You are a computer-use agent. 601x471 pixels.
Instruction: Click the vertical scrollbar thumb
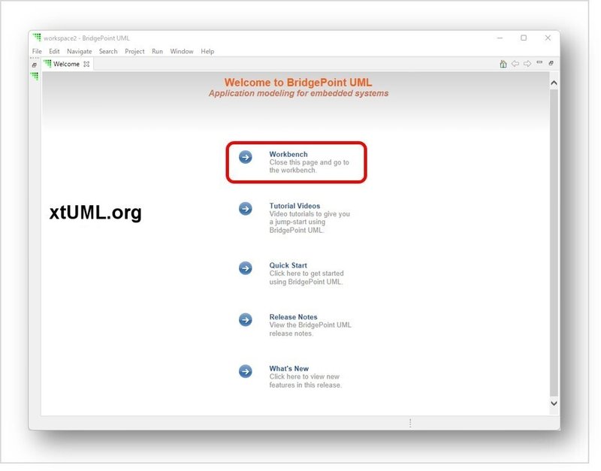(554, 243)
